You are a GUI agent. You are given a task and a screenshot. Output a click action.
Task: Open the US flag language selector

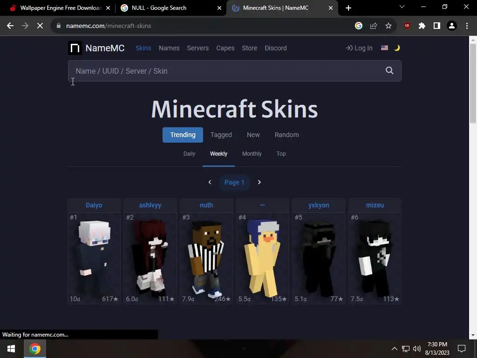click(x=384, y=48)
